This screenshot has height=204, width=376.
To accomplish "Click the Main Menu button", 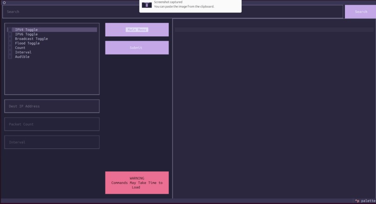I will [x=137, y=30].
